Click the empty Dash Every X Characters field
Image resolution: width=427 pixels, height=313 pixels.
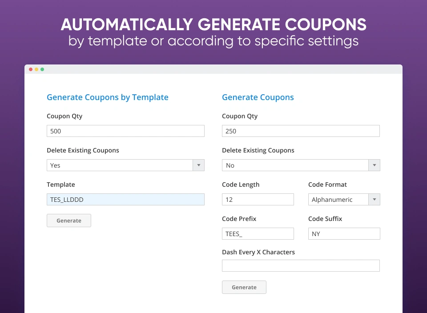[301, 265]
